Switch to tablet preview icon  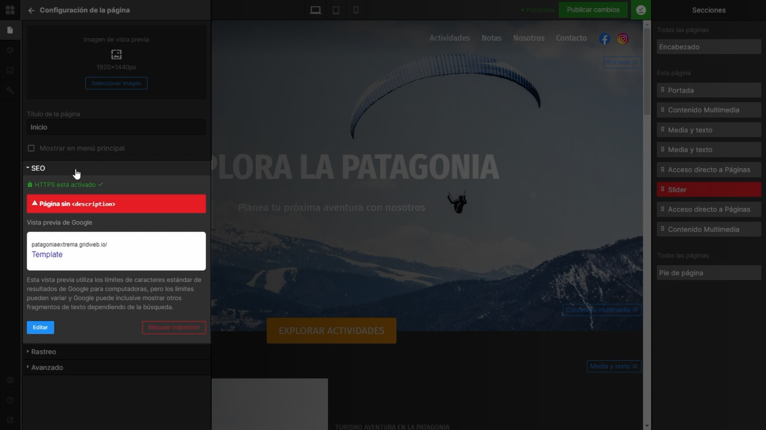click(336, 10)
